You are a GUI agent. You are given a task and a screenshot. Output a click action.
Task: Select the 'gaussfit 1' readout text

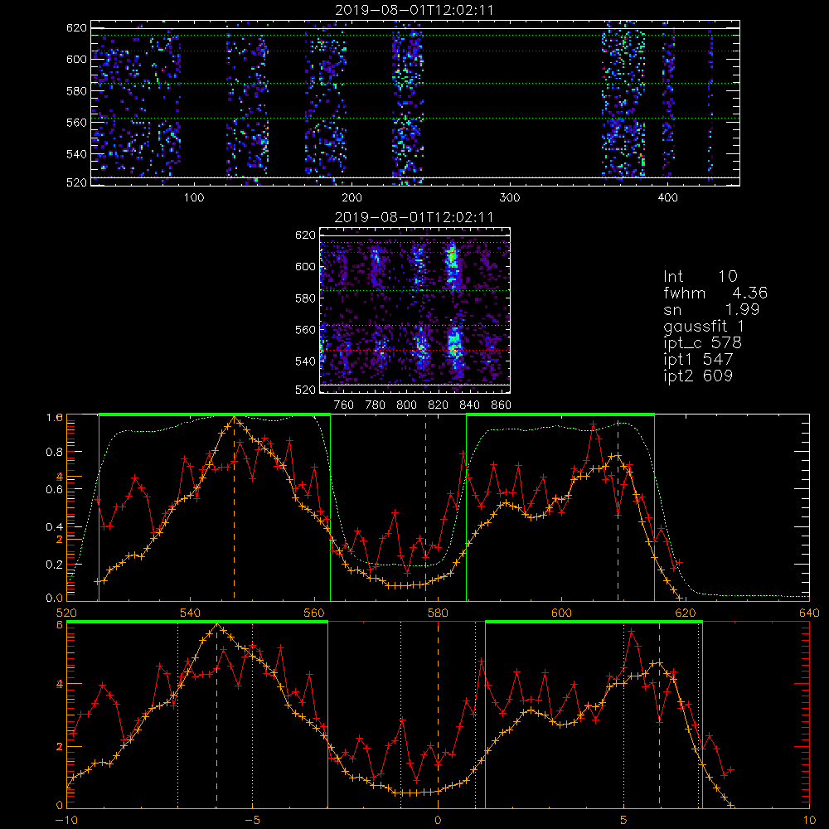point(704,326)
